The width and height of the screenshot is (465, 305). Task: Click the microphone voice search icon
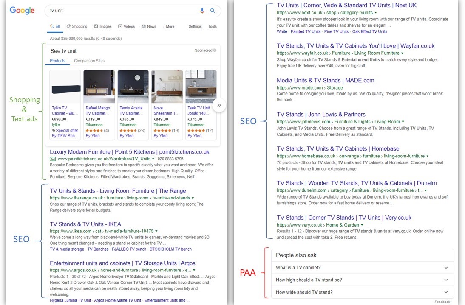[x=202, y=11]
